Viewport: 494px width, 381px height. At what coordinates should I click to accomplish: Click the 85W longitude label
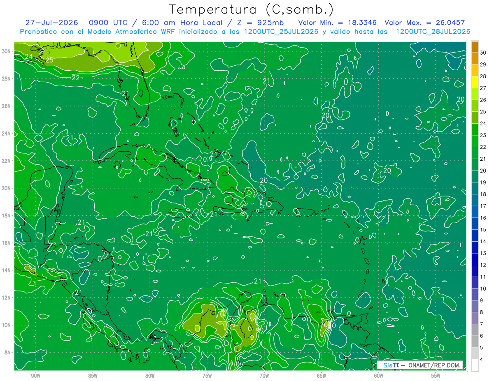coord(93,376)
